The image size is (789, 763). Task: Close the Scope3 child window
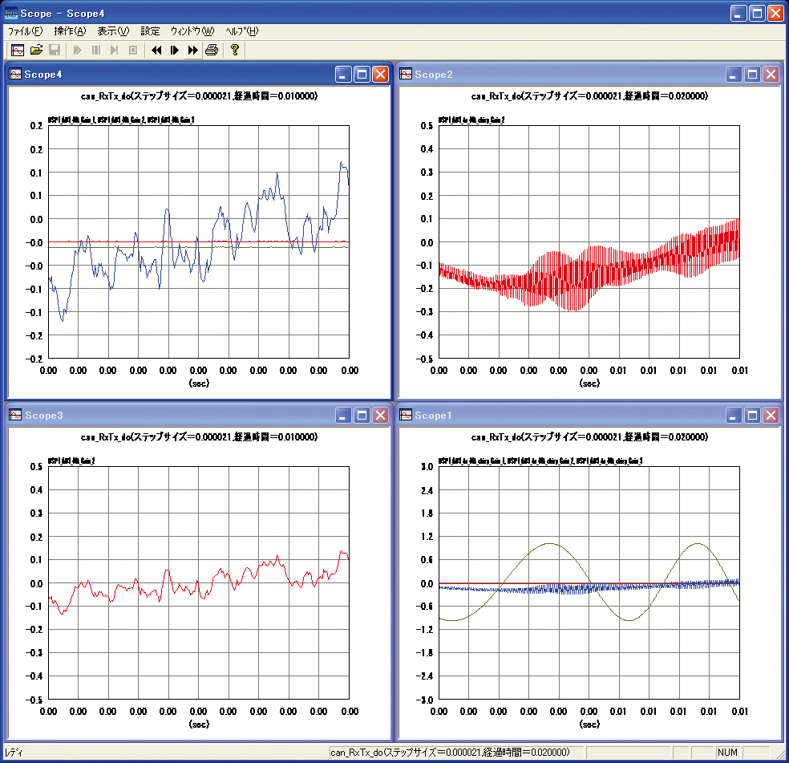click(380, 415)
